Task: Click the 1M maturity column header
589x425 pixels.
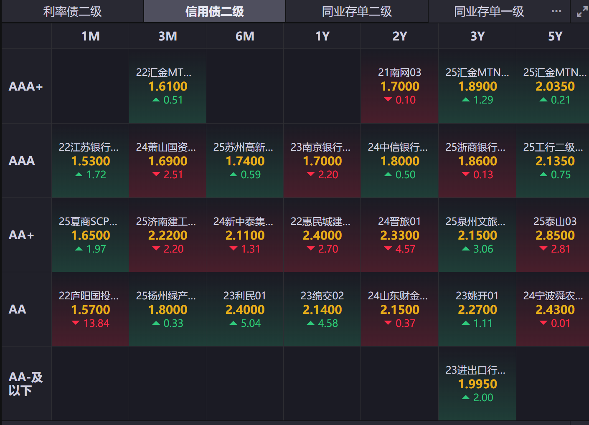Action: tap(90, 36)
